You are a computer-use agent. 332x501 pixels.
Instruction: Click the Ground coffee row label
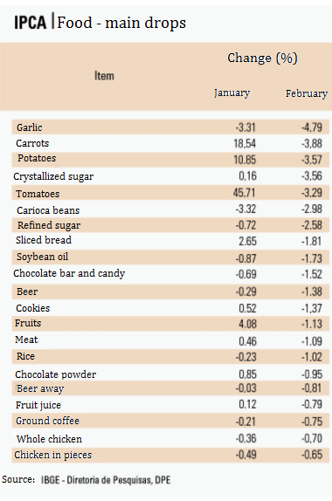[48, 421]
